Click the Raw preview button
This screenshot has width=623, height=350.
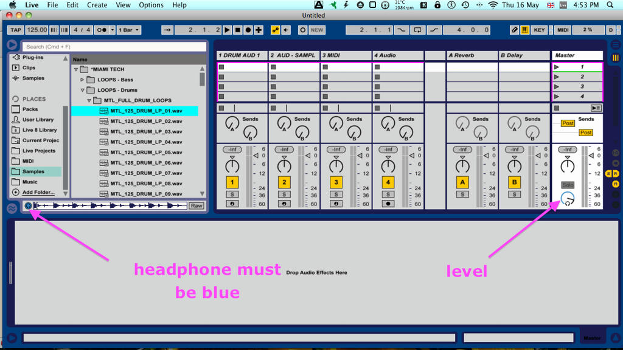pos(197,205)
